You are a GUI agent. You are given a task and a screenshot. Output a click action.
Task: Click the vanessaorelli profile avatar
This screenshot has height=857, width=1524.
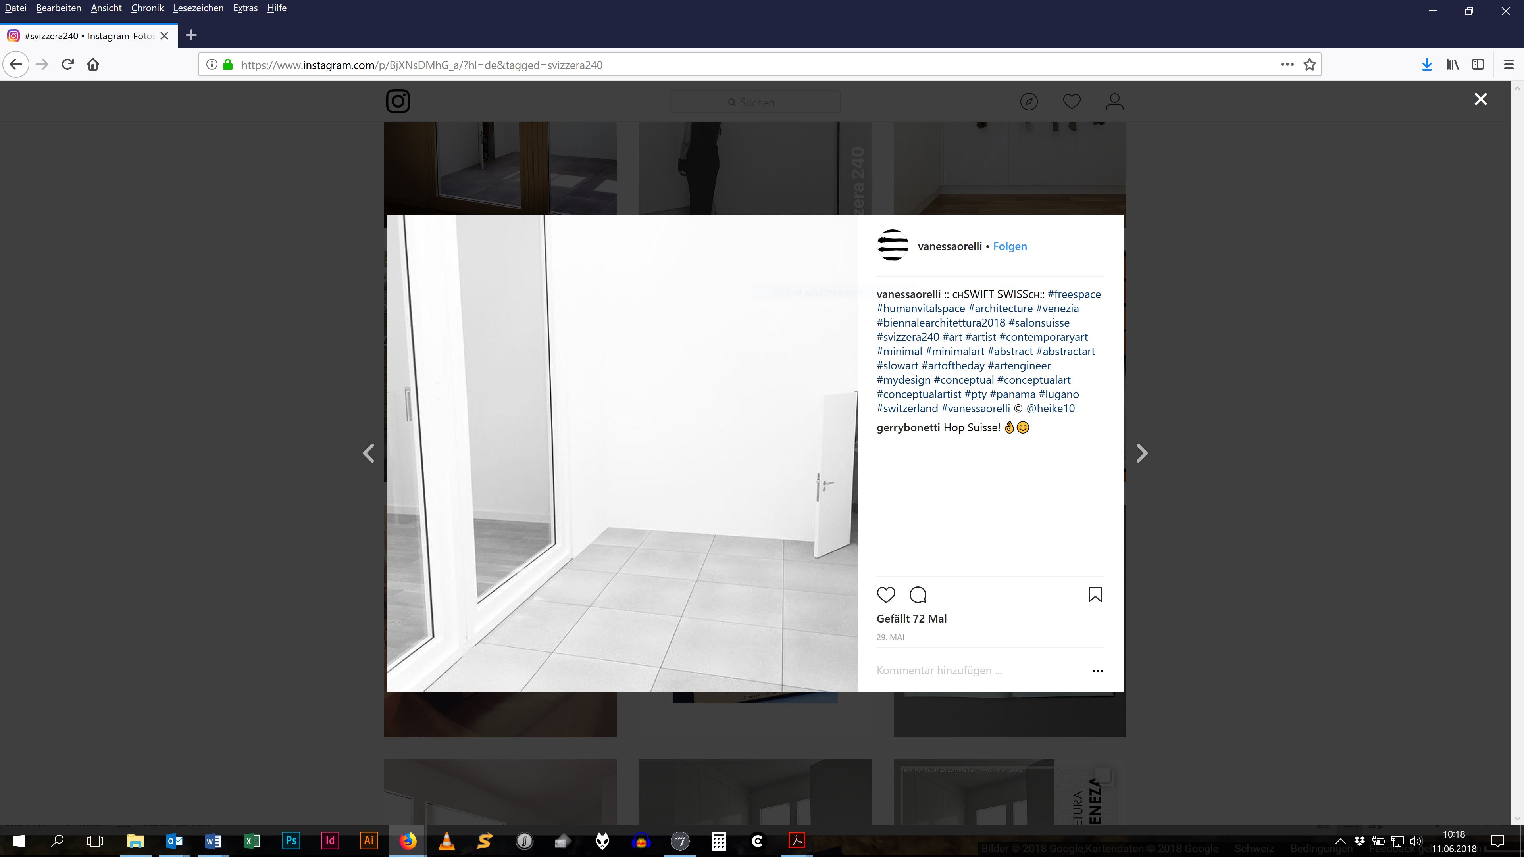(893, 246)
